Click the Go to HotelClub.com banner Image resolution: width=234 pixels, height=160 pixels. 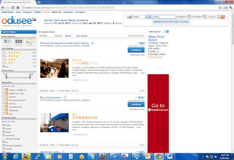click(158, 113)
